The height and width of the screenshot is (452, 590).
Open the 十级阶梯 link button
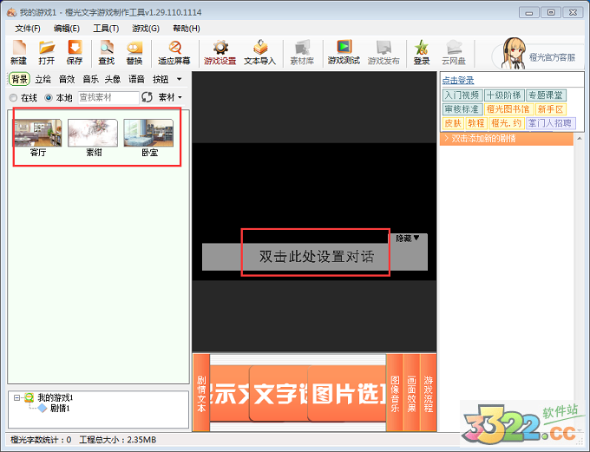click(503, 95)
